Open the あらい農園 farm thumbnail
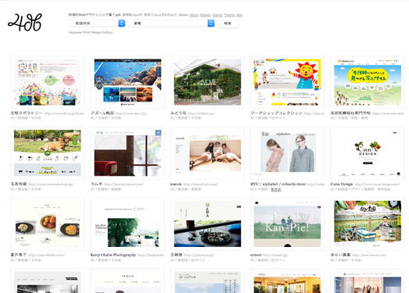This screenshot has height=293, width=409. 368,224
